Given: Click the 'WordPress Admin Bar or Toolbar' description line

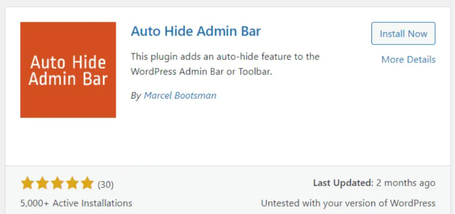Looking at the screenshot, I should pyautogui.click(x=202, y=72).
